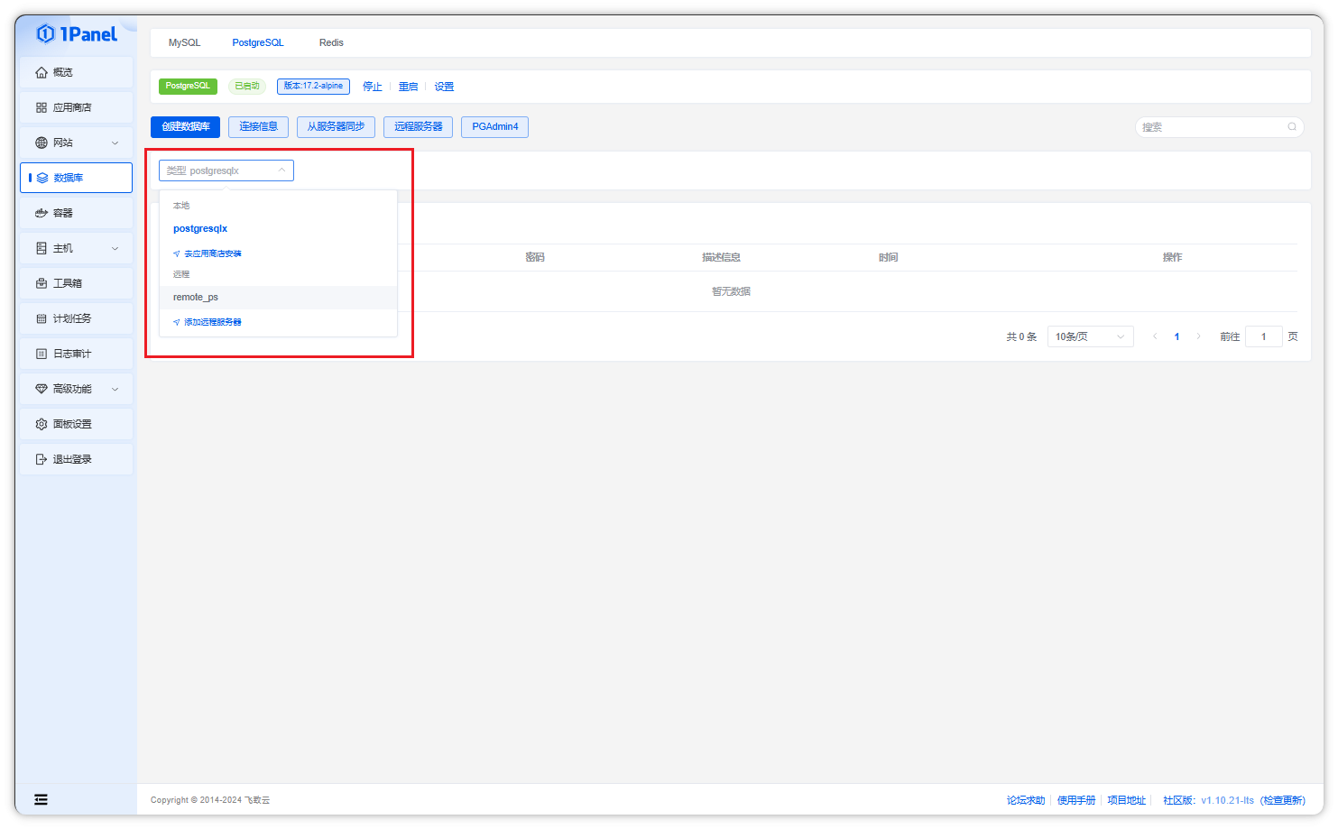Click the 版本:17.2-alpine version tag

(x=313, y=87)
